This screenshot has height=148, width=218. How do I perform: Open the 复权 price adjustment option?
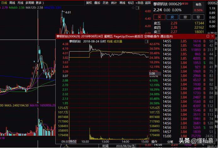(89, 3)
